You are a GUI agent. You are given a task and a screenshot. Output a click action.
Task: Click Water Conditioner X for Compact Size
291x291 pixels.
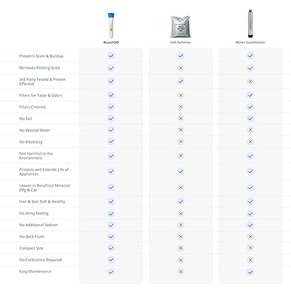click(x=250, y=248)
